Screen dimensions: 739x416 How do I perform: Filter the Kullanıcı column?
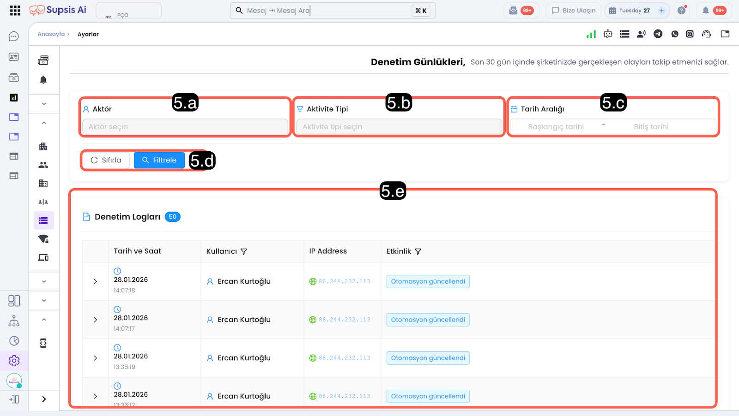click(244, 251)
